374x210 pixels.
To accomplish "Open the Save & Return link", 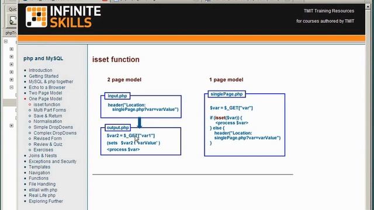I will (48, 116).
